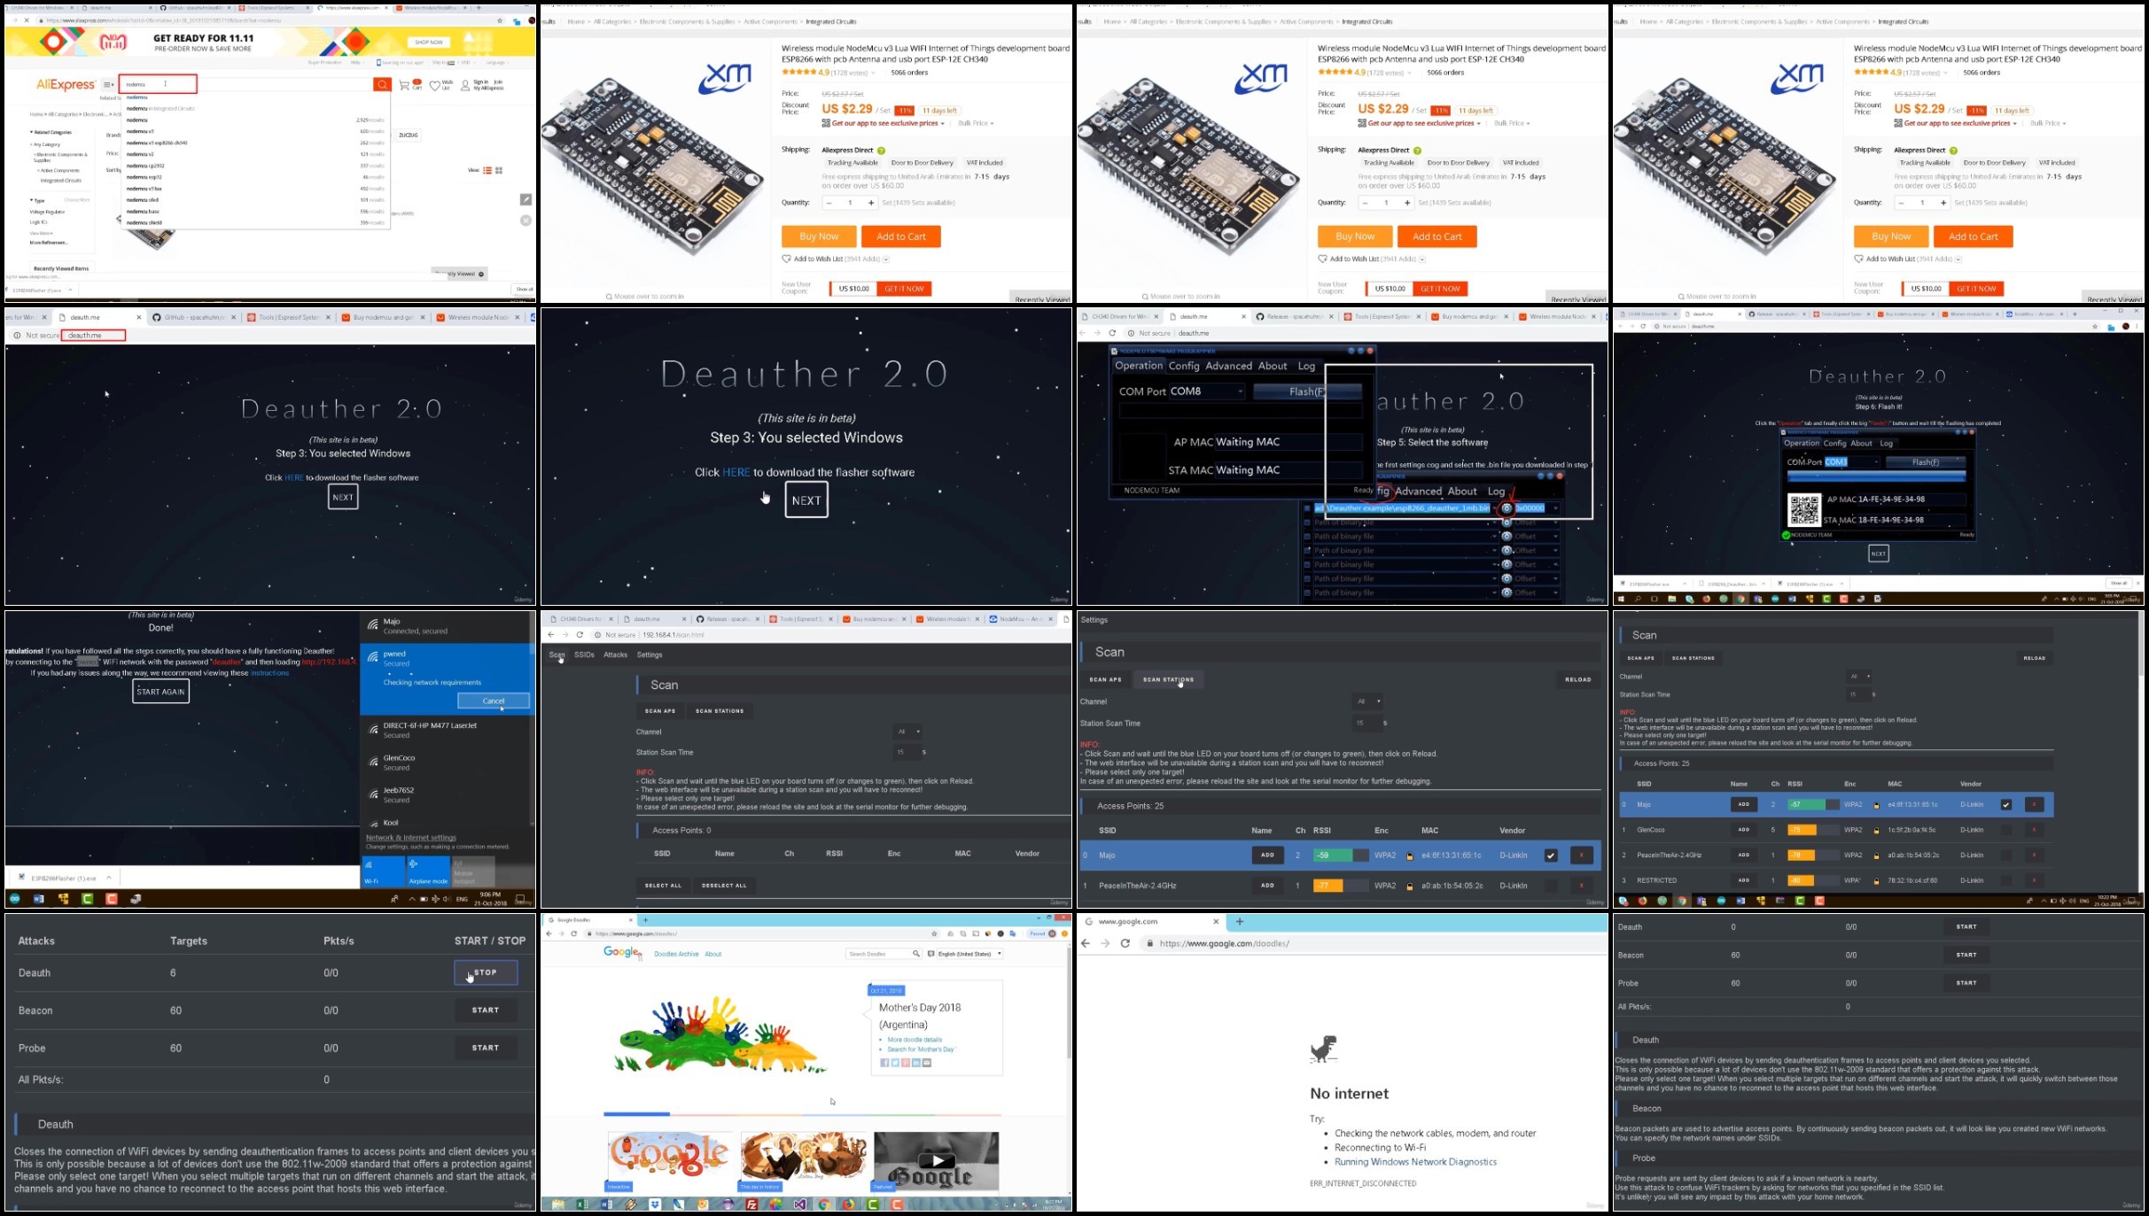The image size is (2149, 1216).
Task: Open a new tab with the plus on No internet page
Action: click(1240, 922)
